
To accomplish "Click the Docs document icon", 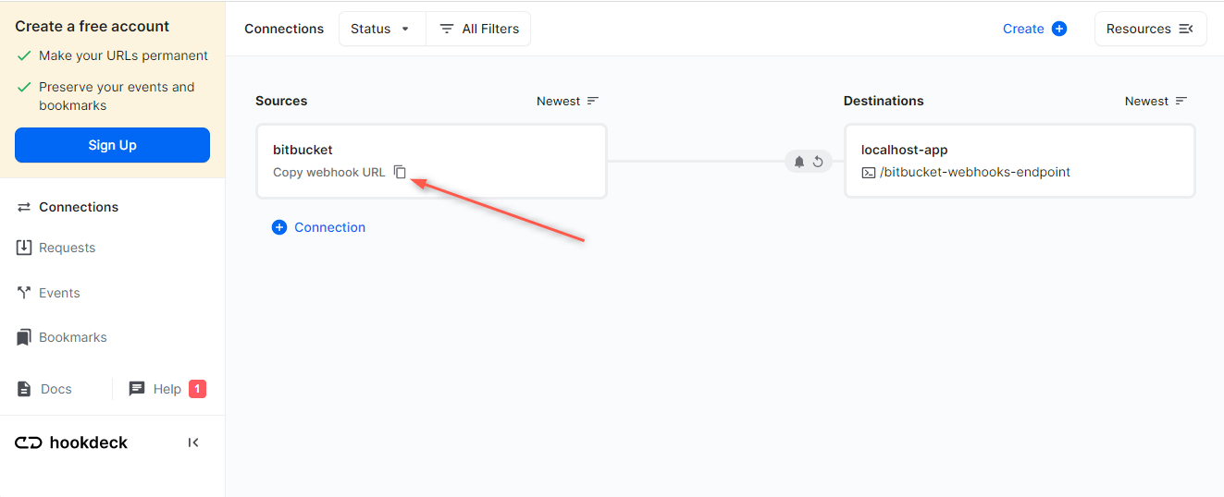I will point(24,389).
